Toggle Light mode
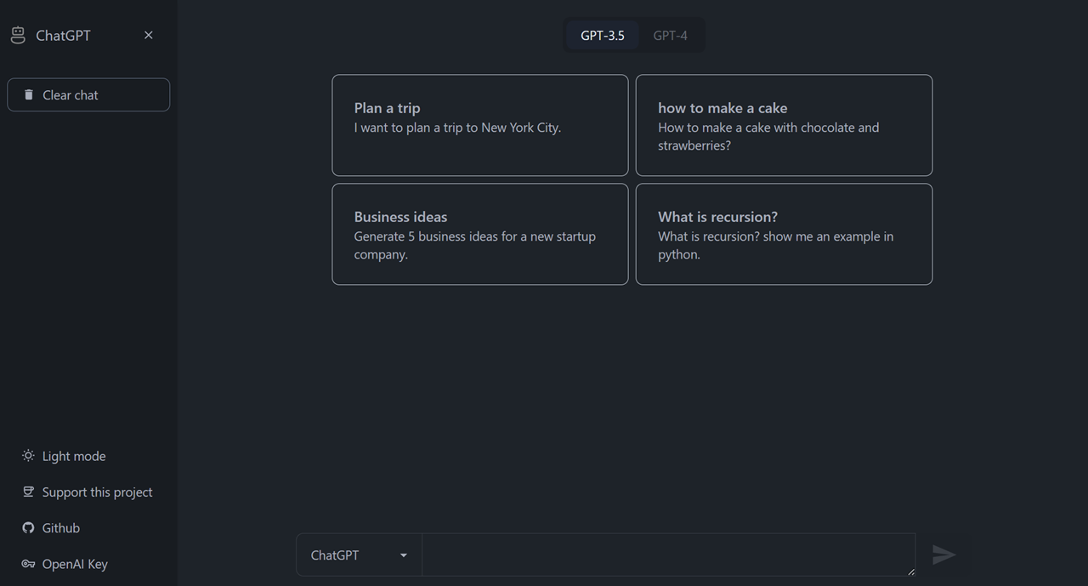The image size is (1088, 586). click(74, 456)
